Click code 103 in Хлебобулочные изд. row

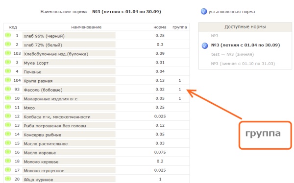coord(17,53)
